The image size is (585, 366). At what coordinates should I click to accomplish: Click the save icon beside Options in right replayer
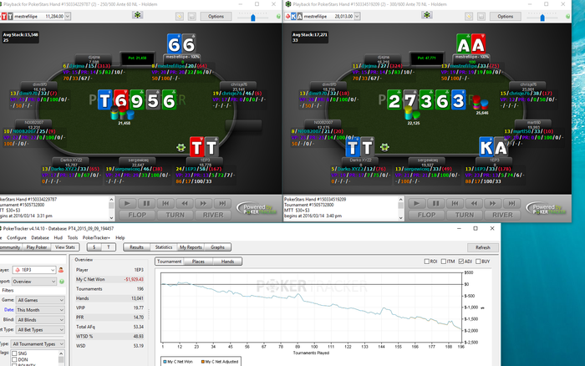(x=481, y=17)
